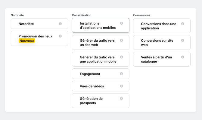The height and width of the screenshot is (120, 202).
Task: Click the info icon for Vues de vidéos
Action: pos(121,86)
